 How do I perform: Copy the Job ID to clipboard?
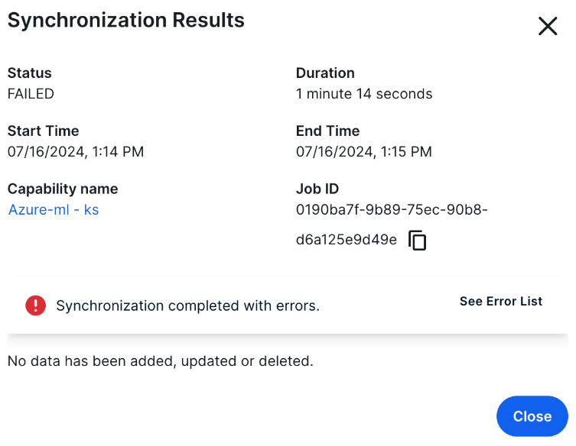click(417, 241)
